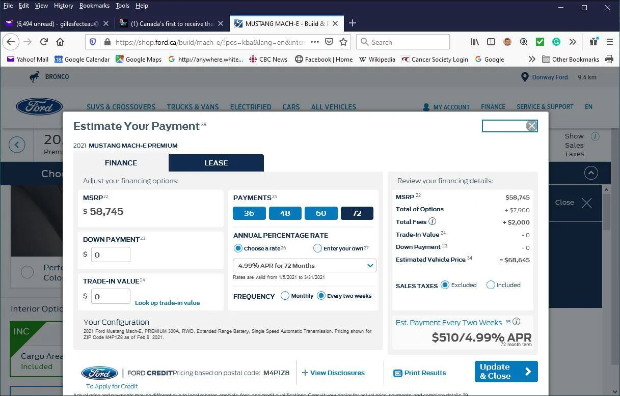Open the browser Home page icon
This screenshot has height=396, width=620.
tap(60, 42)
